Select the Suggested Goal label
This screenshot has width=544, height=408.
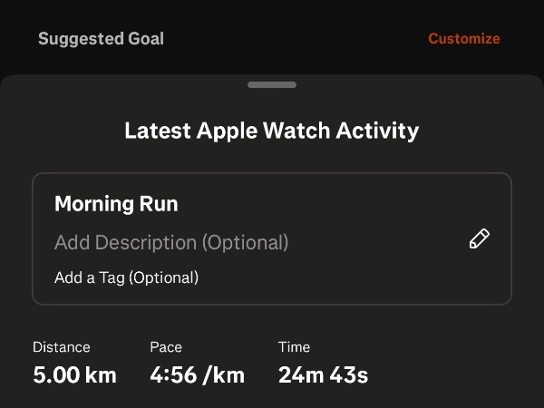click(x=101, y=39)
